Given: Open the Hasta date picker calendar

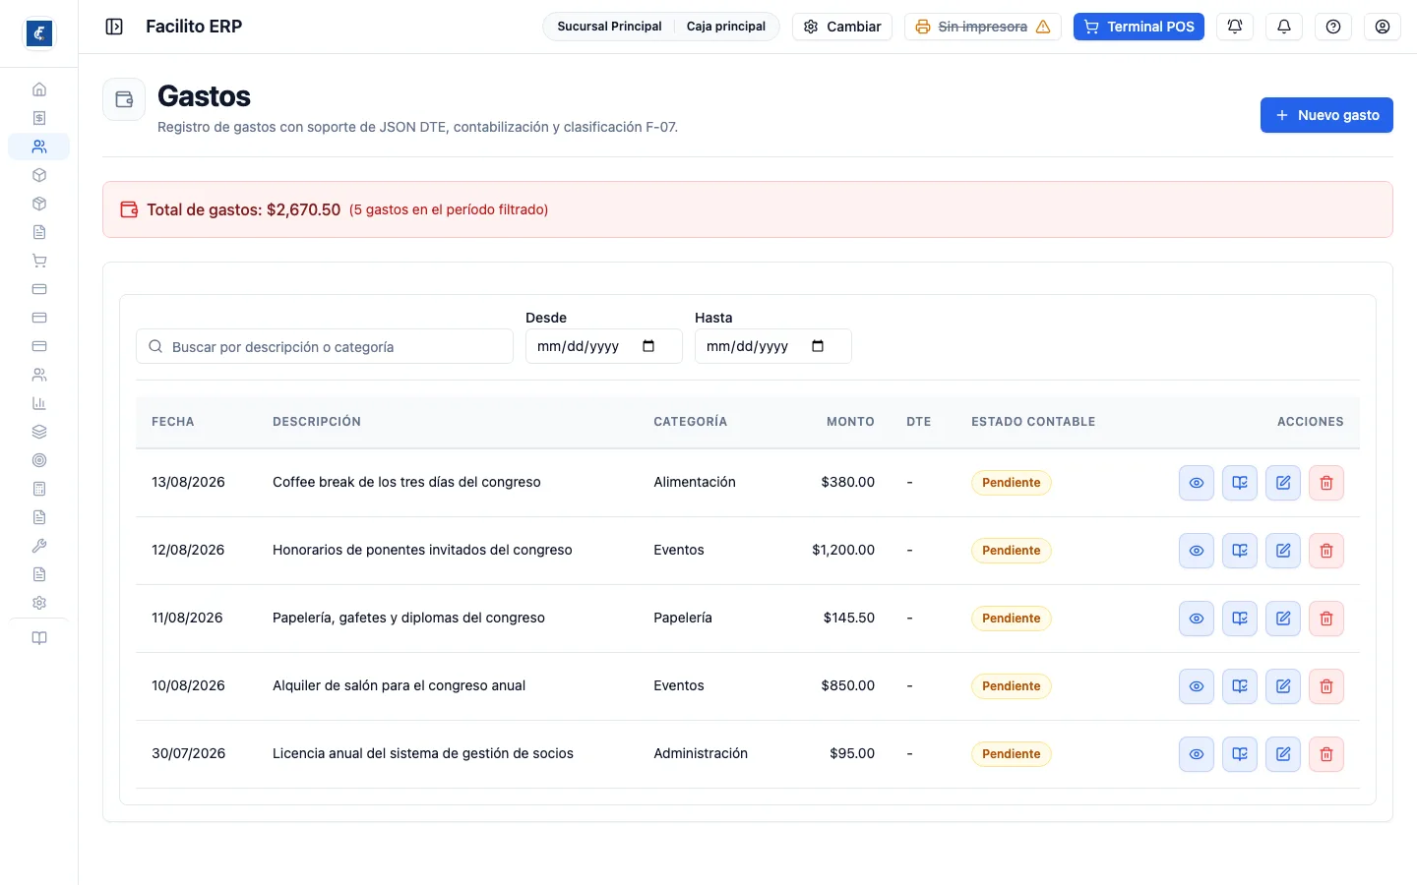Looking at the screenshot, I should coord(818,346).
